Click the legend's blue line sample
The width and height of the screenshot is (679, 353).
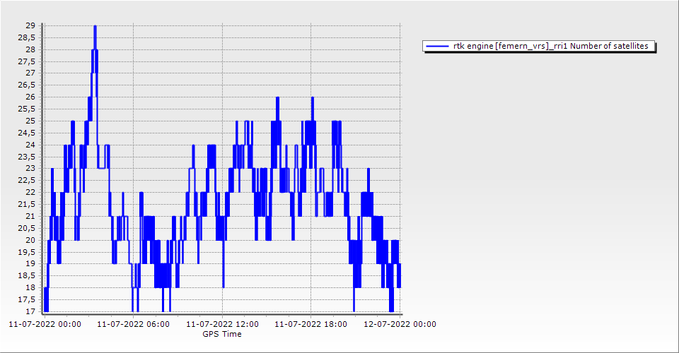pos(437,47)
